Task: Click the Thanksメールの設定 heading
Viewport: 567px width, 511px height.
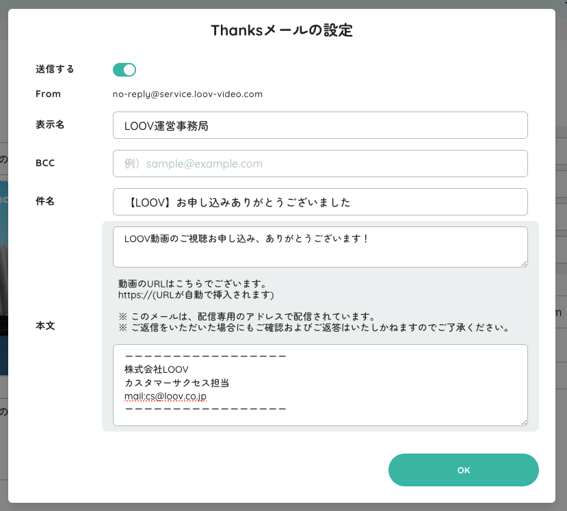Action: point(282,30)
